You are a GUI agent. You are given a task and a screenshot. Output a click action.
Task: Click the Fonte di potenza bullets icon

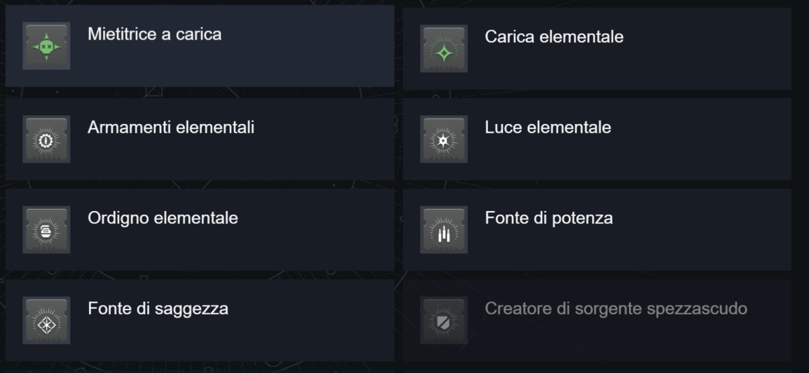[444, 230]
